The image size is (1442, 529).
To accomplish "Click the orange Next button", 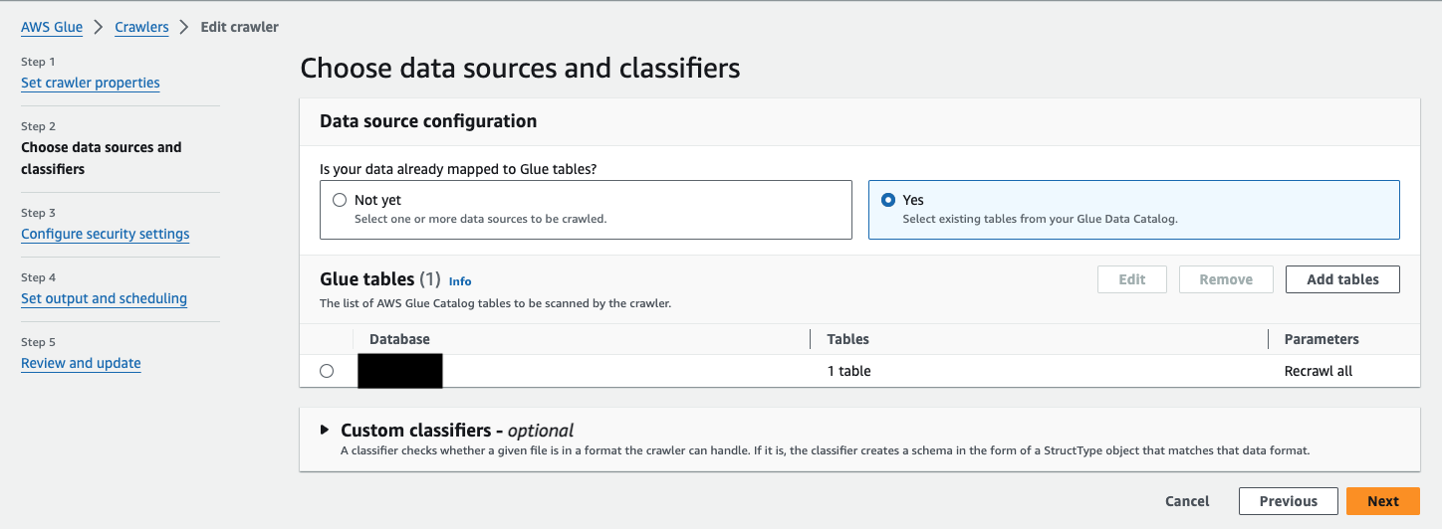I will [x=1382, y=501].
